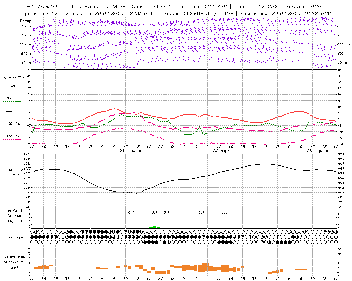This screenshot has height=281, width=352.
Task: Click the "22 апреля" date label
Action: pyautogui.click(x=224, y=151)
